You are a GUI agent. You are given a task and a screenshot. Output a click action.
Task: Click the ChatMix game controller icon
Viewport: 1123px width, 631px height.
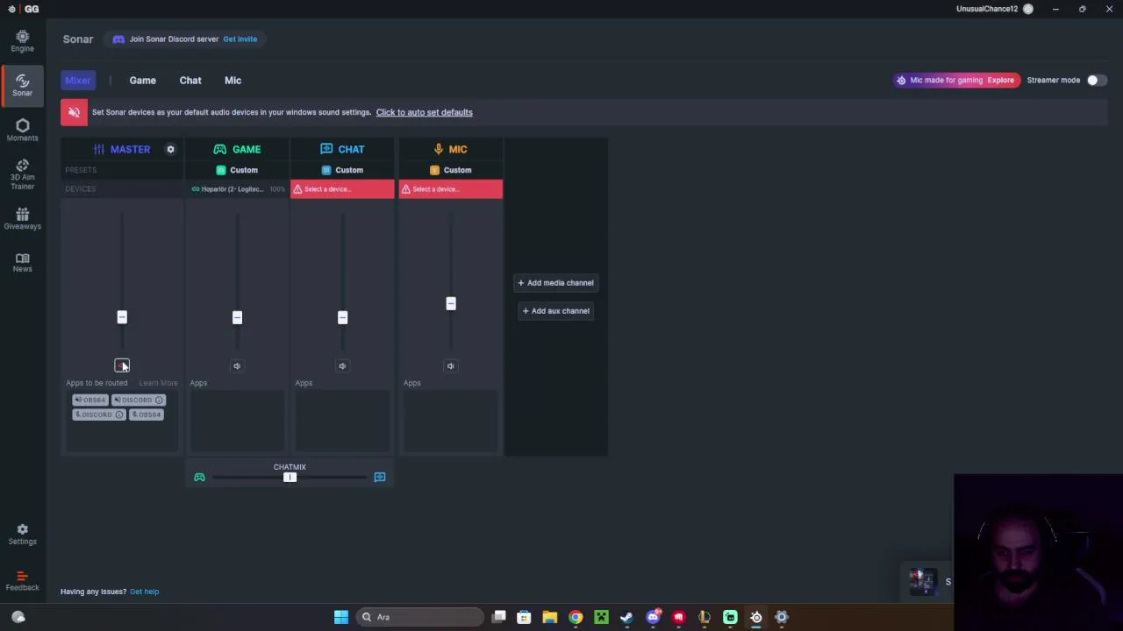(199, 477)
